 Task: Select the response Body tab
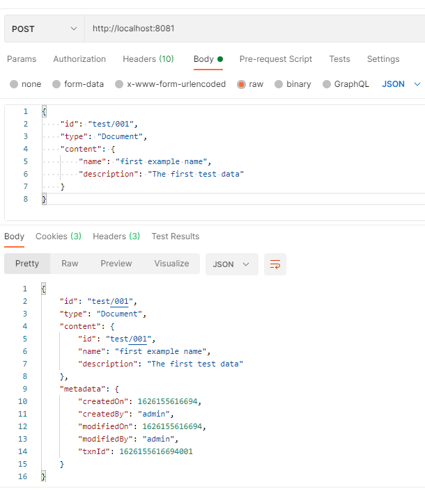(14, 236)
